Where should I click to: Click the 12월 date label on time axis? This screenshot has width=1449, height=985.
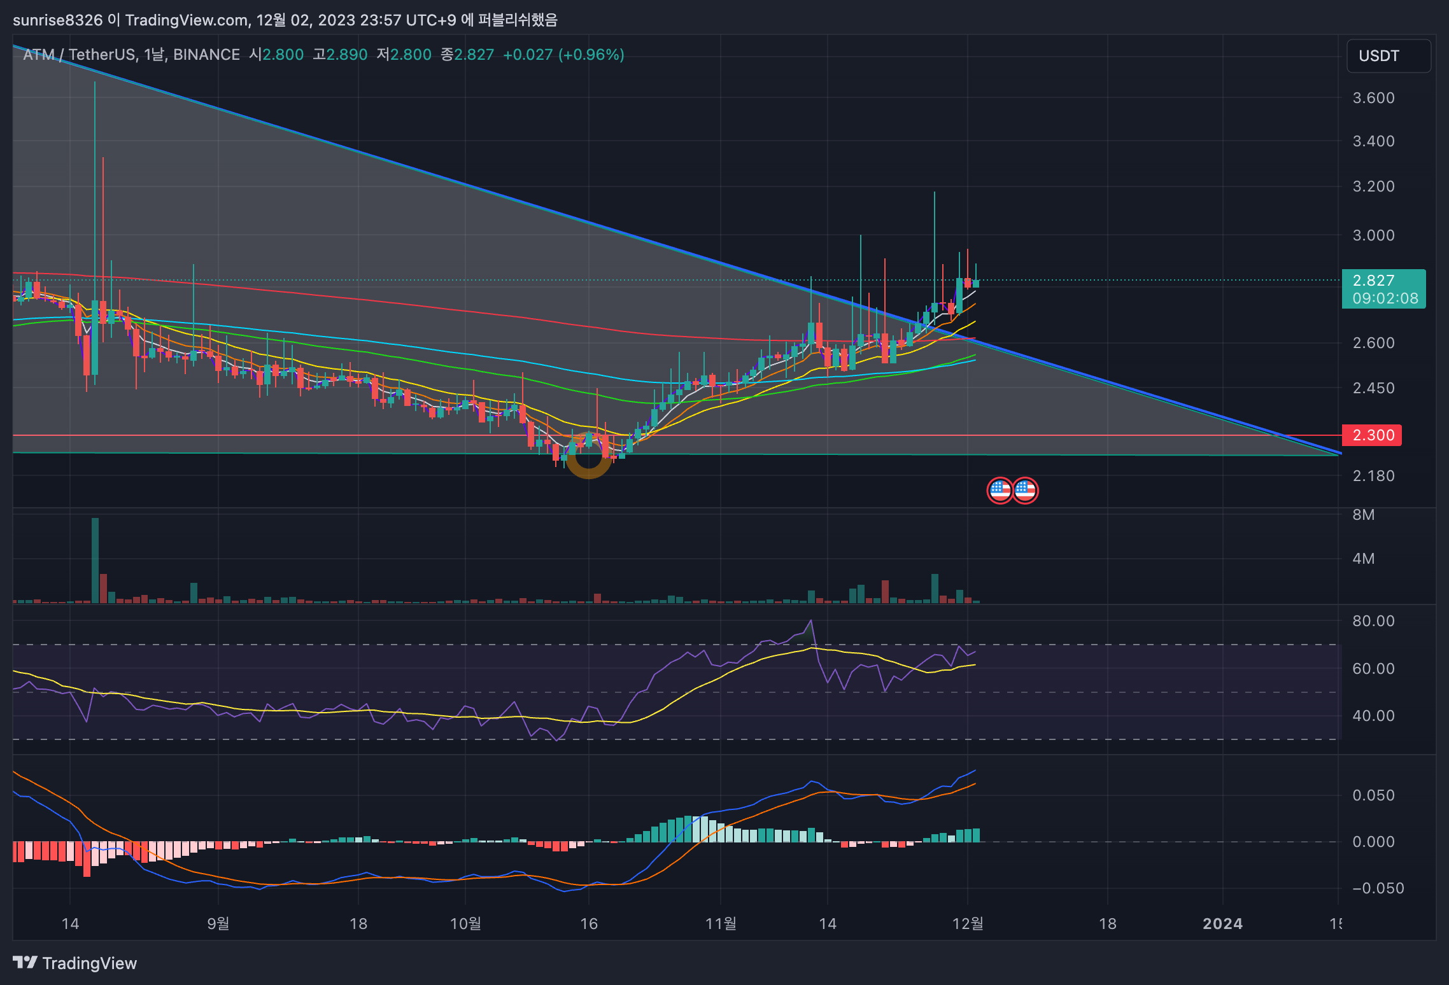(967, 923)
